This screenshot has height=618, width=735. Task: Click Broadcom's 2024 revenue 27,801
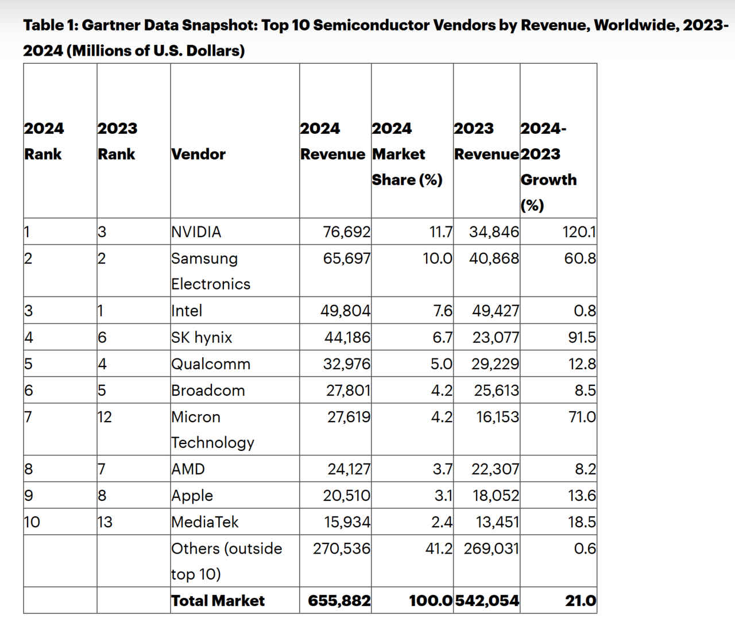tap(349, 390)
